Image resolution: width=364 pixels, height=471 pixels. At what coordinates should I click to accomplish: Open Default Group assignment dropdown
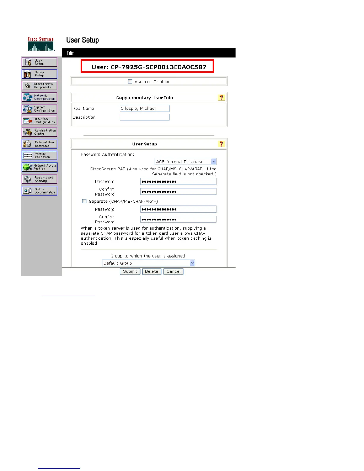(148, 263)
